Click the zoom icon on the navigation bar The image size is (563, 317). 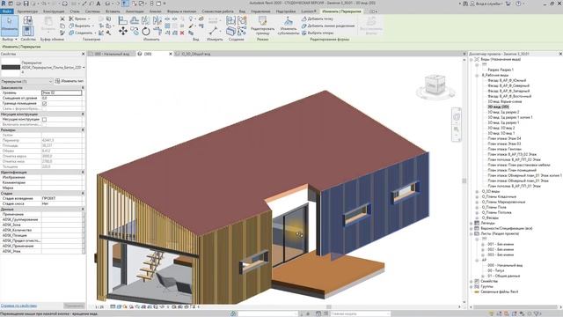[457, 129]
